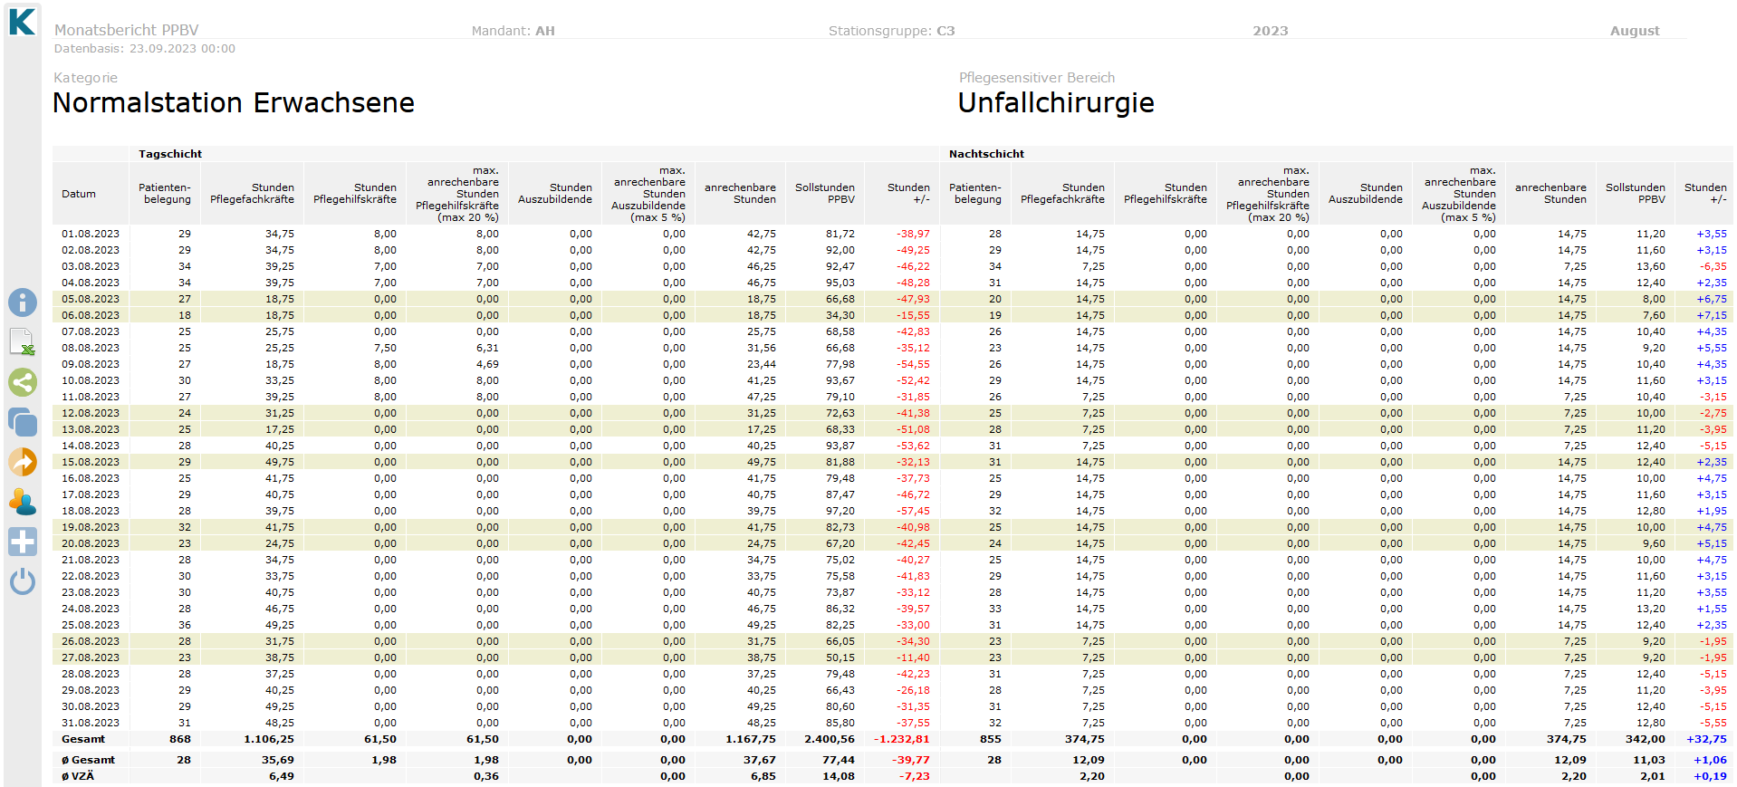The height and width of the screenshot is (787, 1737).
Task: Click value 4,69 in 09.08.2023 row
Action: click(x=487, y=364)
